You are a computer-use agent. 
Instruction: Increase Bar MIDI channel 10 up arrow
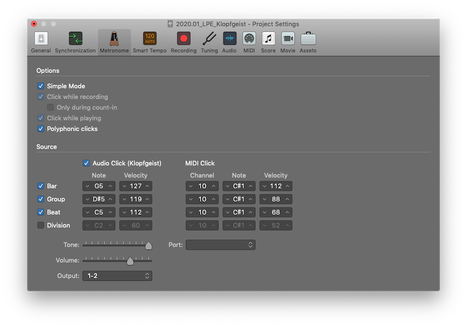214,186
